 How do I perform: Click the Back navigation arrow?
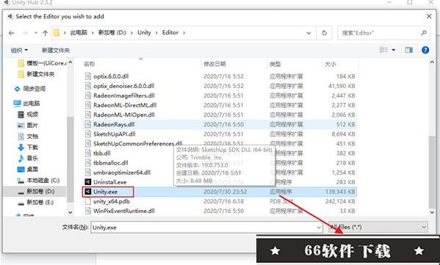[x=12, y=33]
